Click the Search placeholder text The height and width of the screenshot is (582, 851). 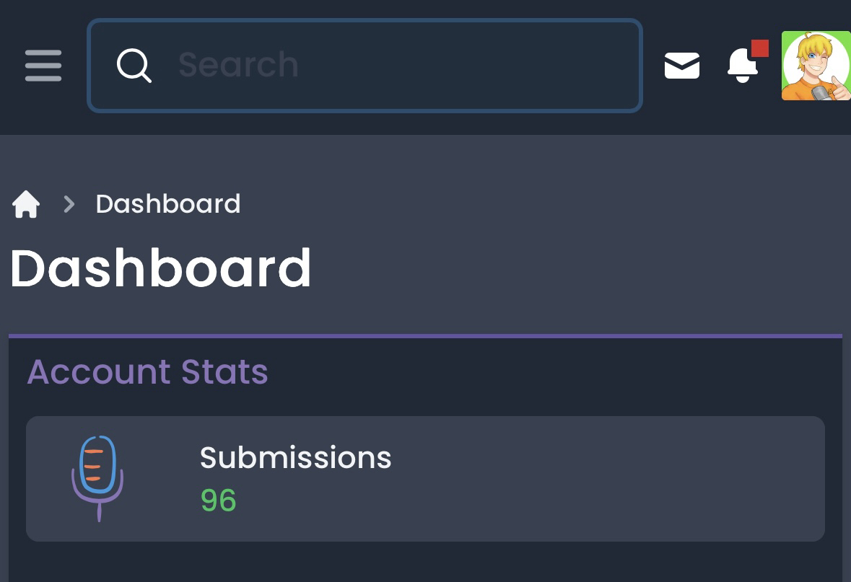point(238,66)
